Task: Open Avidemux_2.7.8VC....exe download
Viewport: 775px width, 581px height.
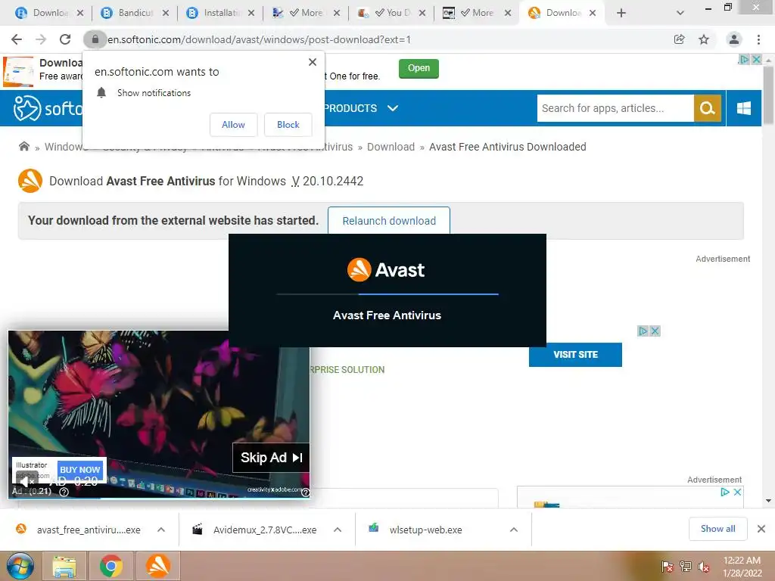Action: click(255, 530)
